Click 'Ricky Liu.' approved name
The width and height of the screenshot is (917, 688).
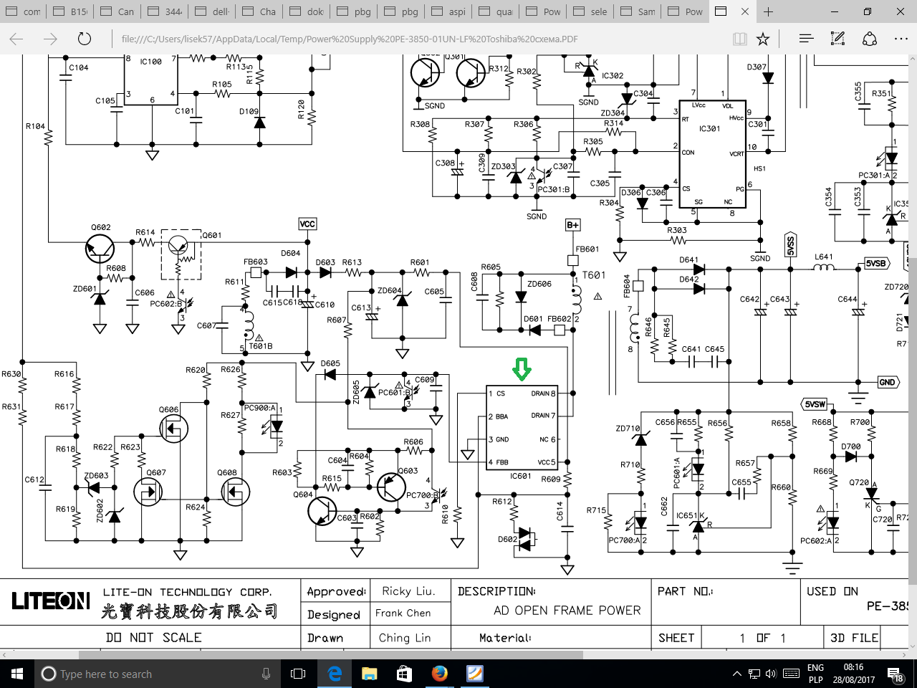pos(408,591)
